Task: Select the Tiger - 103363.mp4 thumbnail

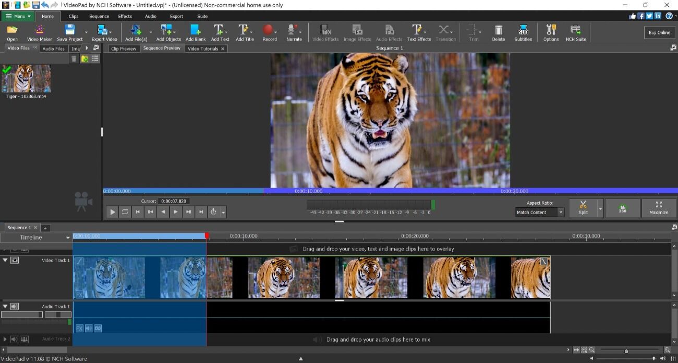Action: [26, 78]
